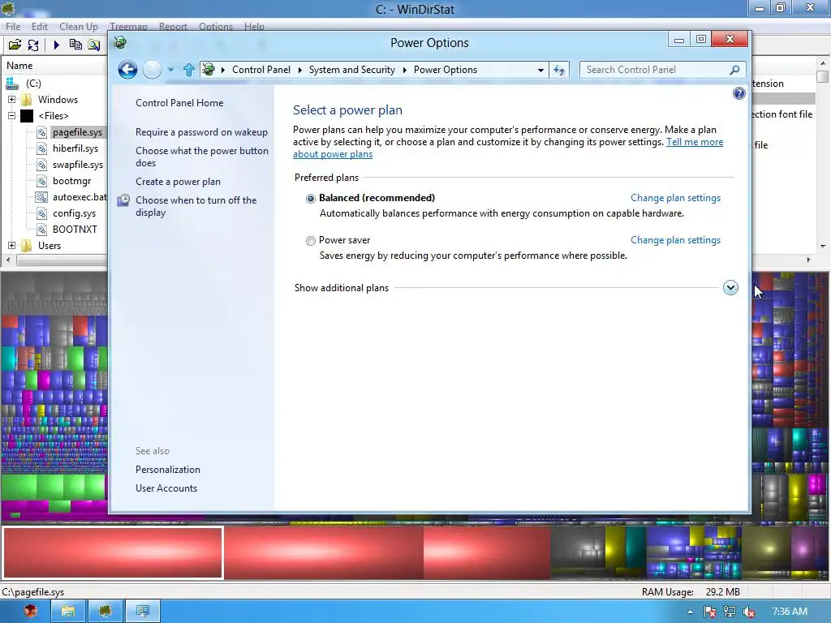The width and height of the screenshot is (831, 623).
Task: Open the Clean Up menu in WinDirStat
Action: pyautogui.click(x=79, y=27)
